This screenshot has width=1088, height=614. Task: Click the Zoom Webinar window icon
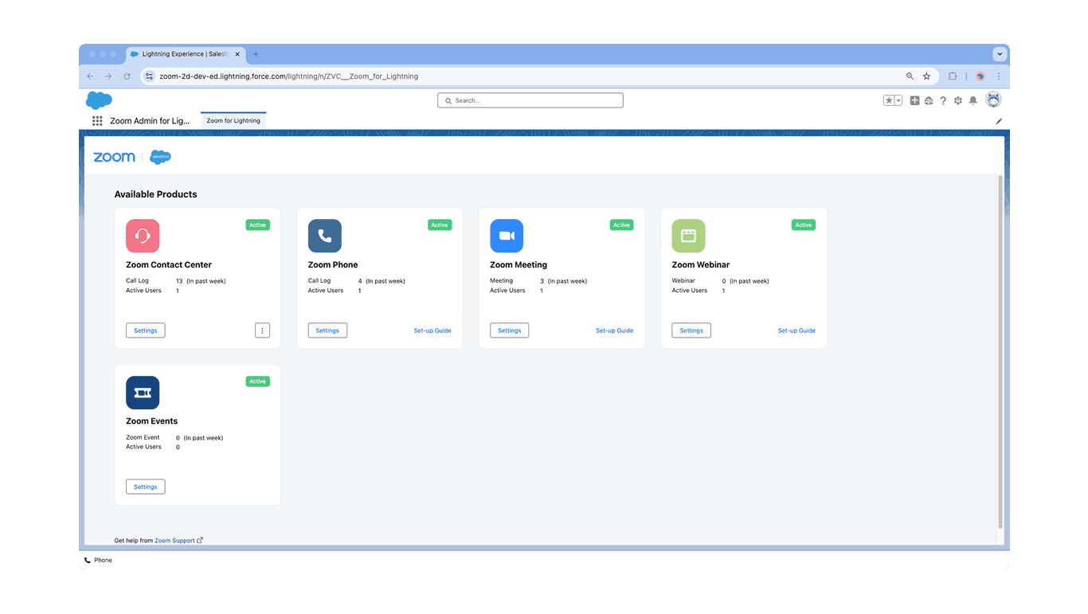688,236
